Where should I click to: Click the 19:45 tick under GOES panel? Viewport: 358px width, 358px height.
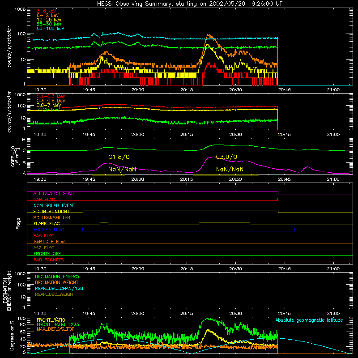point(89,179)
